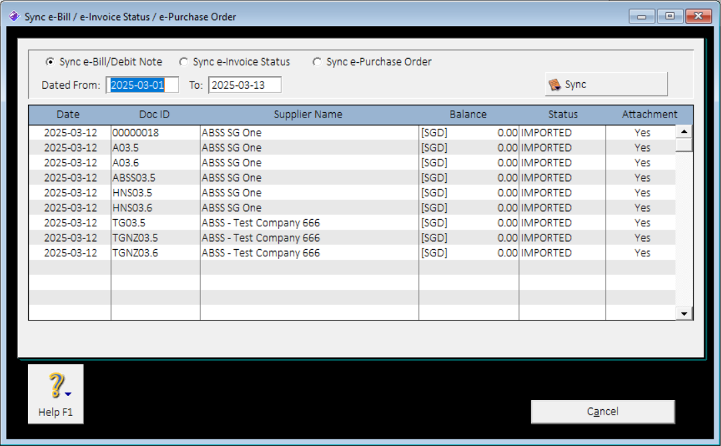The image size is (721, 446).
Task: Select row with Doc ID TGNZ03.6
Action: 352,253
